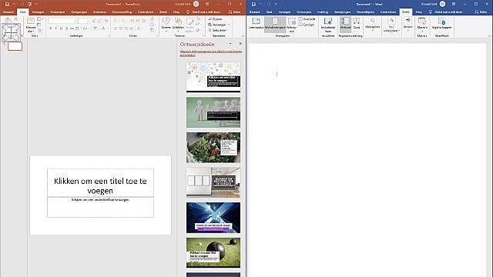Choose Opzij page movement in Word
The width and height of the screenshot is (493, 277).
(x=357, y=24)
